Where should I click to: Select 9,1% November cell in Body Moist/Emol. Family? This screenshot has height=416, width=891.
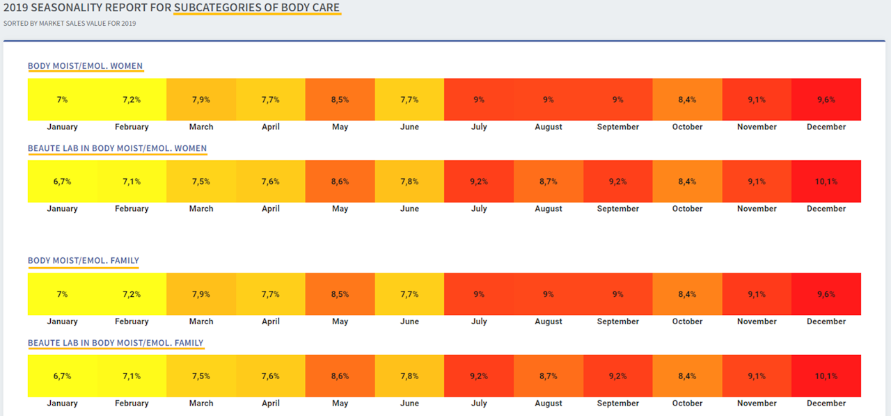pos(757,294)
